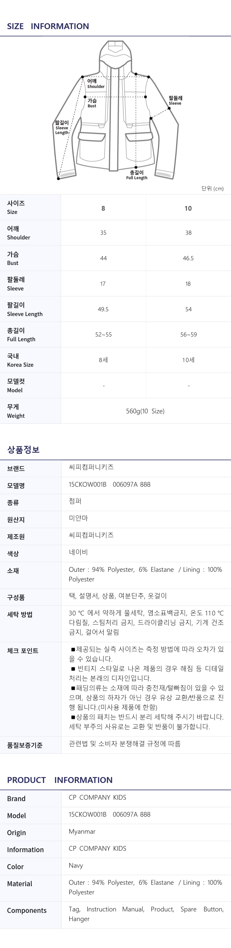Click the 세탁 방법 row label

20,614
